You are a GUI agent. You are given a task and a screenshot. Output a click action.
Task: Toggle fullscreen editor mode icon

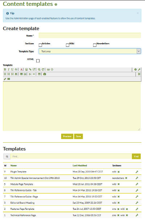click(139, 74)
